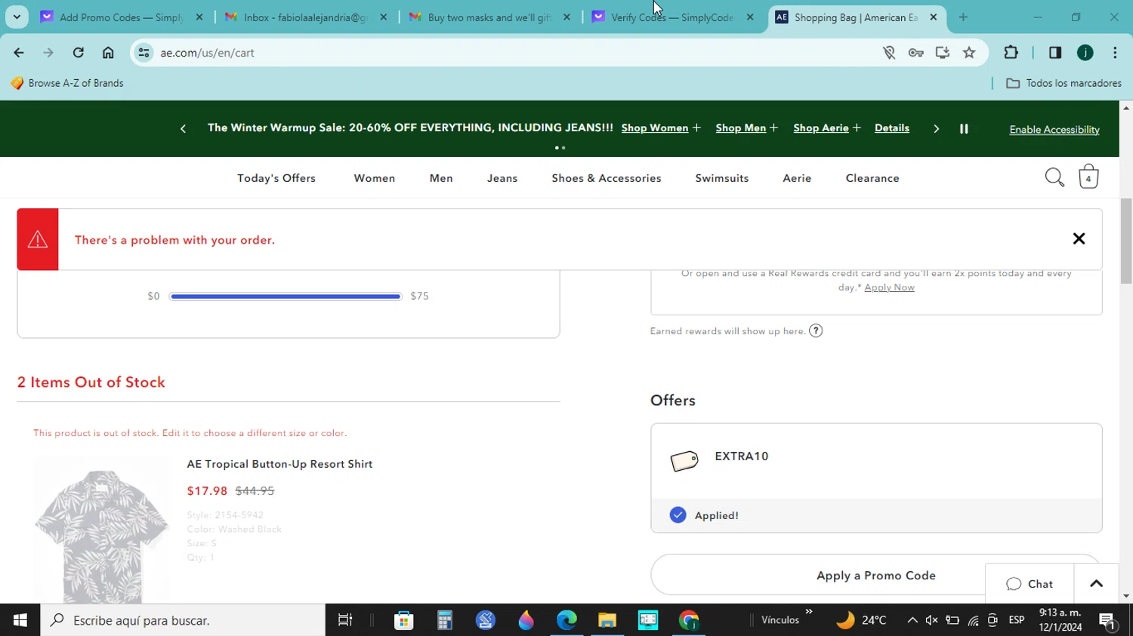Close the Shopping Bag American Eagle tab
The height and width of the screenshot is (636, 1133).
pyautogui.click(x=934, y=17)
